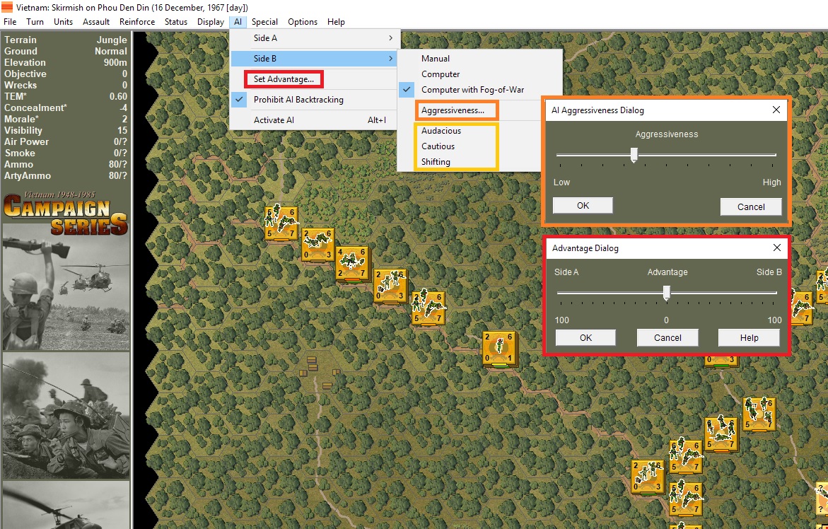The width and height of the screenshot is (828, 529).
Task: Open the Assault menu
Action: 96,22
